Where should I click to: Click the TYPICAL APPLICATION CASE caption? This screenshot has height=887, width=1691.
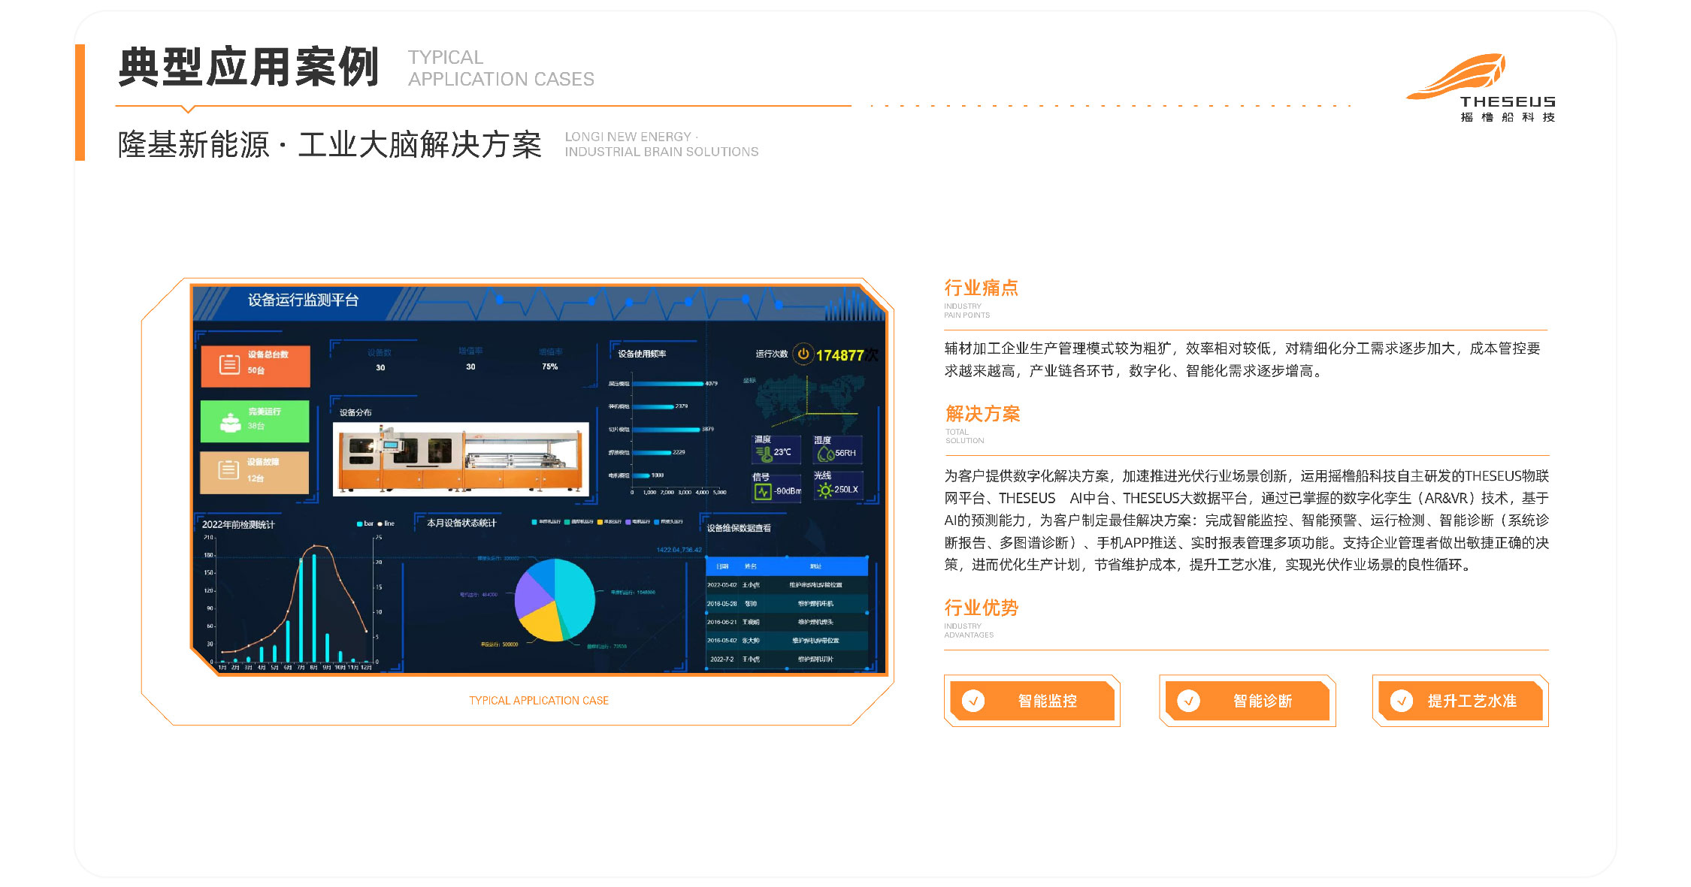pos(539,701)
